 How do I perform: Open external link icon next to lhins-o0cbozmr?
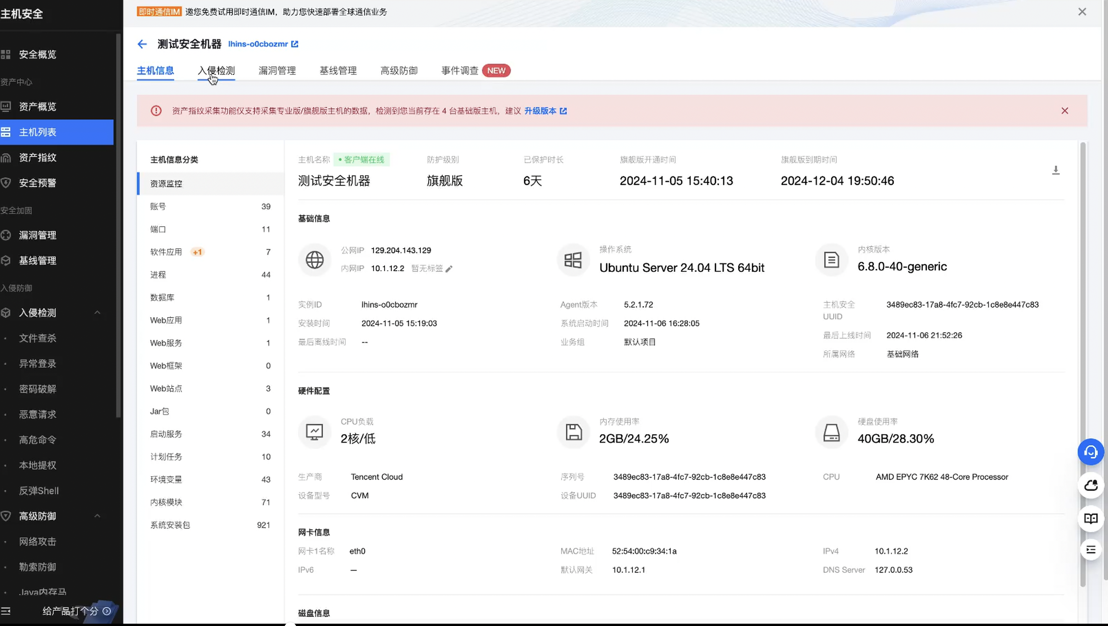[295, 44]
